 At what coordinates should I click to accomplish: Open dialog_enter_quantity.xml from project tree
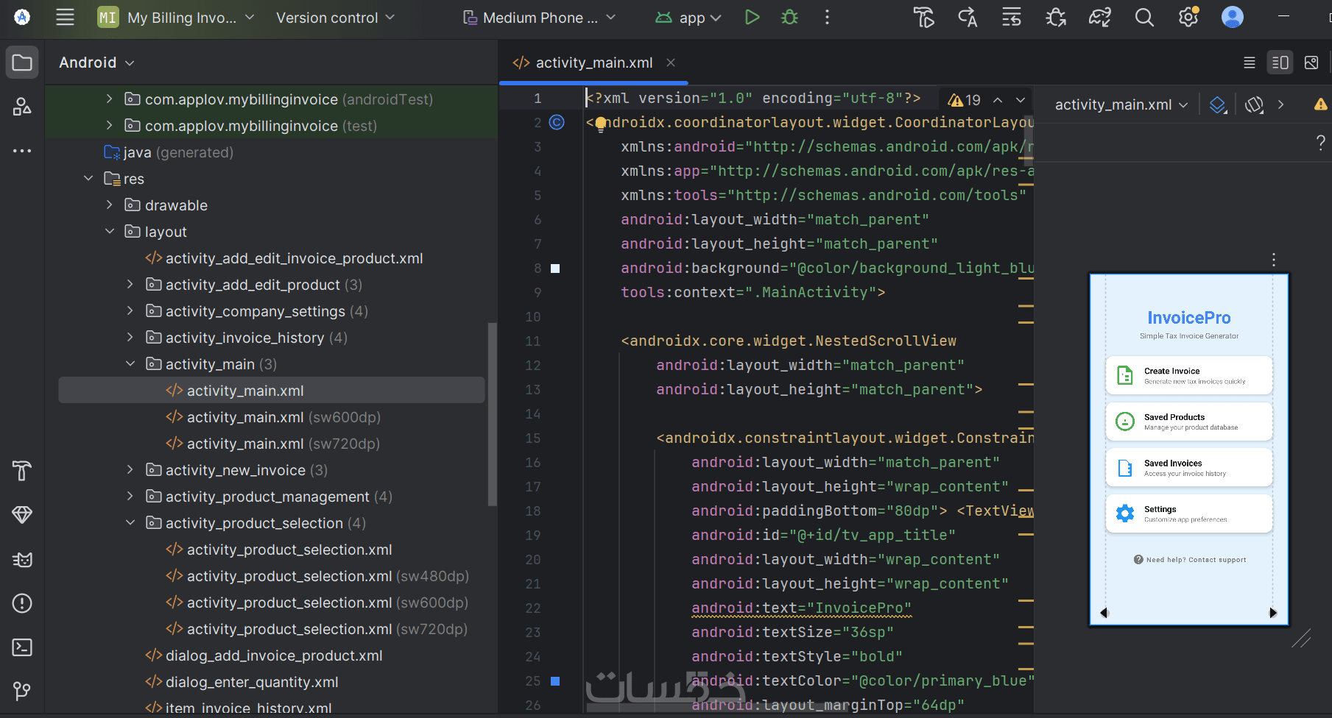251,682
